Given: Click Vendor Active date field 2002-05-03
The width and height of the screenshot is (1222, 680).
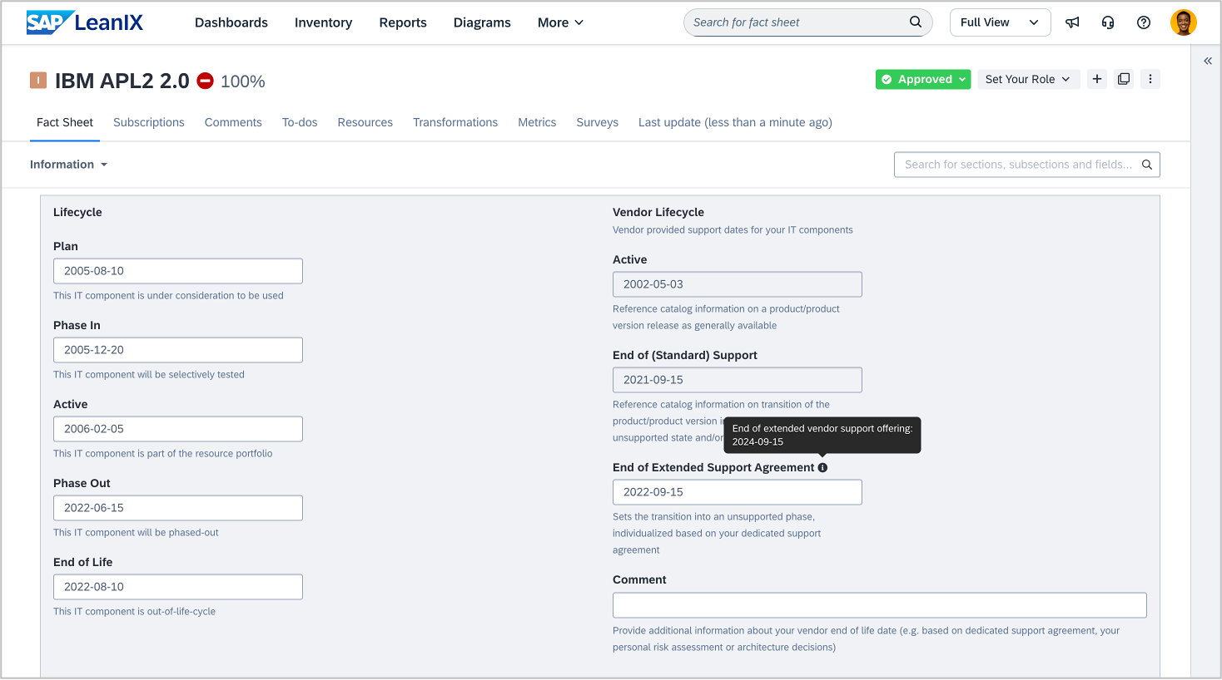Looking at the screenshot, I should (738, 284).
